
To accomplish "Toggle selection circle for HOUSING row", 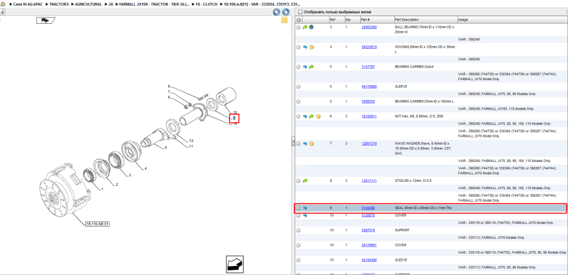I will click(x=299, y=47).
